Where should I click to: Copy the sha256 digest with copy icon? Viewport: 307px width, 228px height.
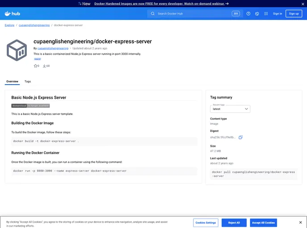coord(241,137)
